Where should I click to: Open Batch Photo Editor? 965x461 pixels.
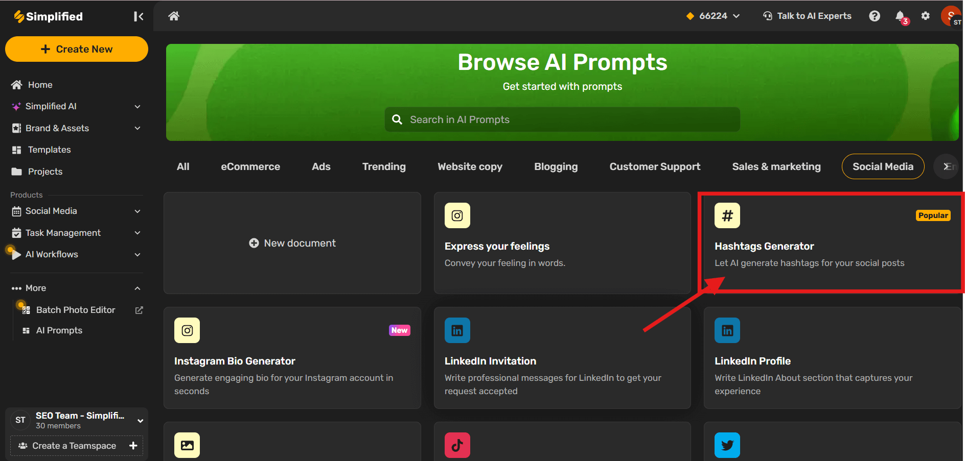[76, 310]
